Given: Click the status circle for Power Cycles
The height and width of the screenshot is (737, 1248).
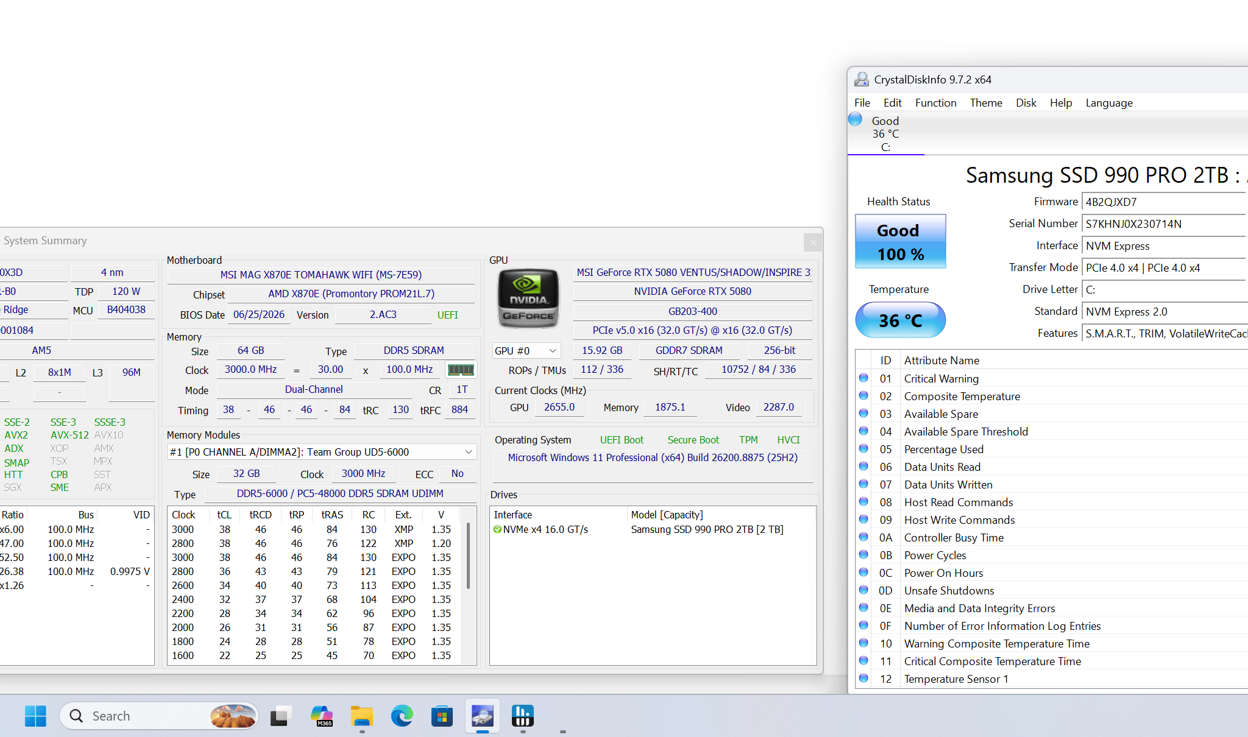Looking at the screenshot, I should [x=863, y=554].
